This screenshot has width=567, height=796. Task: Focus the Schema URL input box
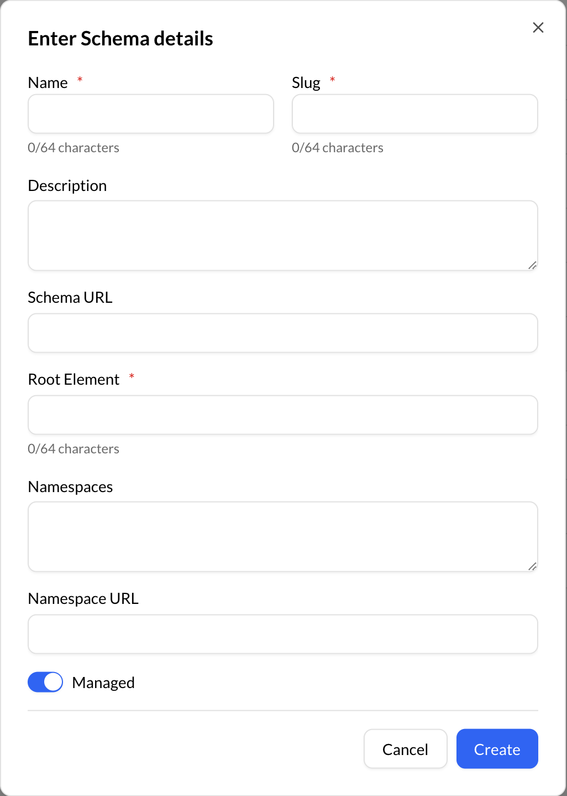[283, 333]
